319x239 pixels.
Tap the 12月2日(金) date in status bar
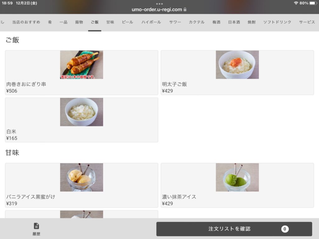[x=26, y=3]
